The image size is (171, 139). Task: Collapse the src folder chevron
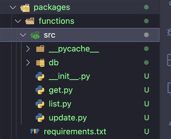tap(23, 35)
